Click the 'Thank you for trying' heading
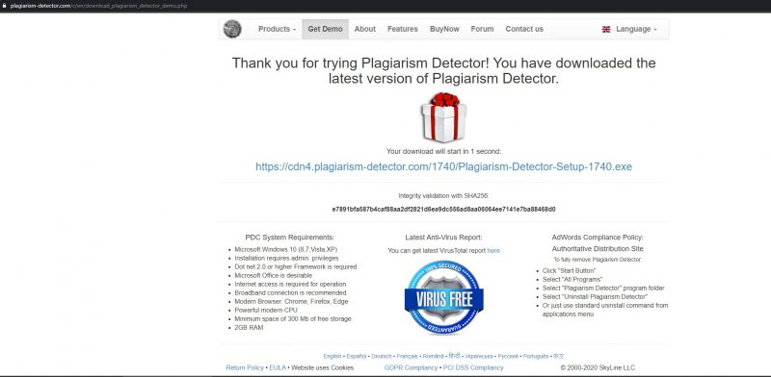This screenshot has height=377, width=771. click(x=443, y=70)
